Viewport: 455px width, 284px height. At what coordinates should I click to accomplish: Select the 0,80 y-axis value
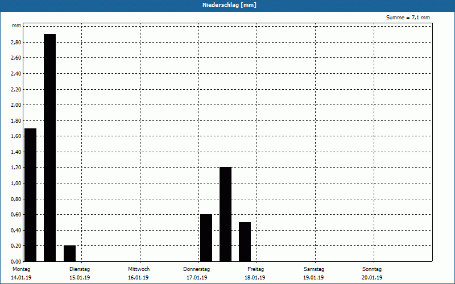pyautogui.click(x=16, y=199)
